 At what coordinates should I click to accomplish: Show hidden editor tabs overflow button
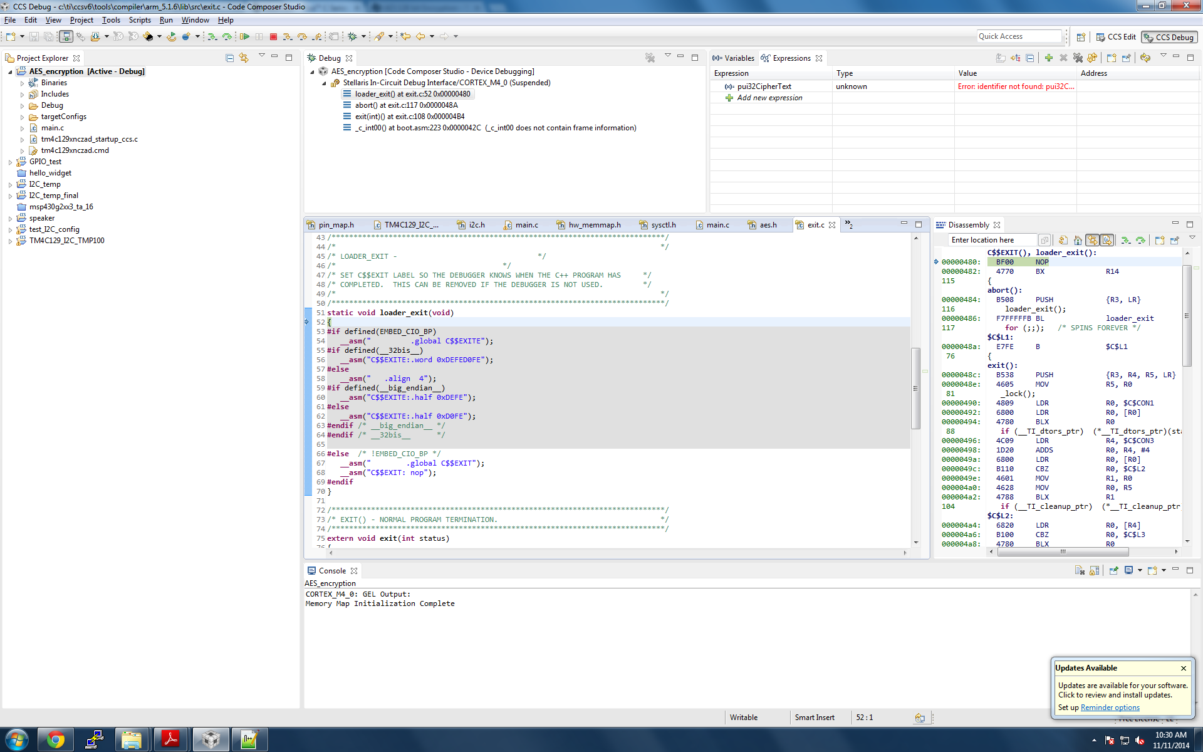(x=849, y=224)
